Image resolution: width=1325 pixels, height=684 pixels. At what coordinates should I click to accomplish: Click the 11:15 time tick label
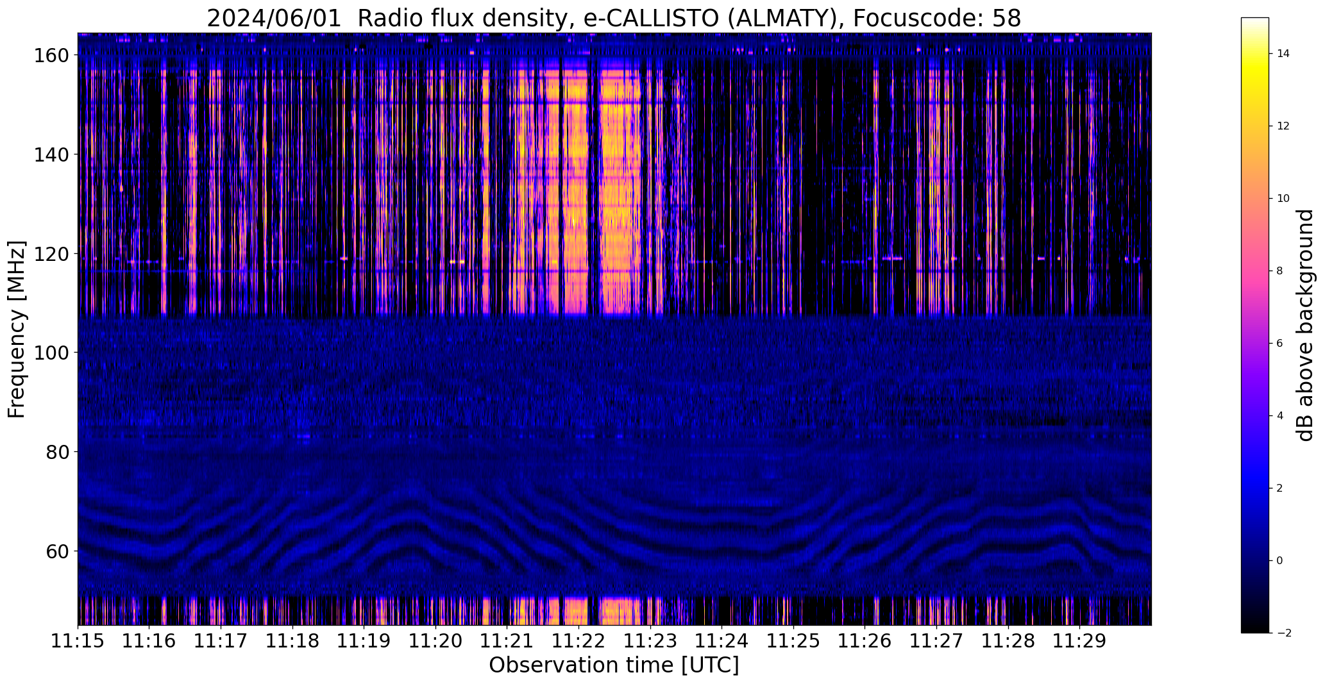pos(78,640)
